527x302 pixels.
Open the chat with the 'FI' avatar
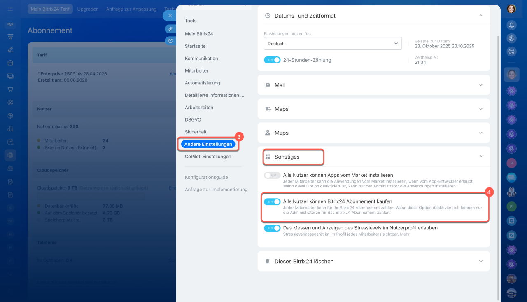point(511,206)
